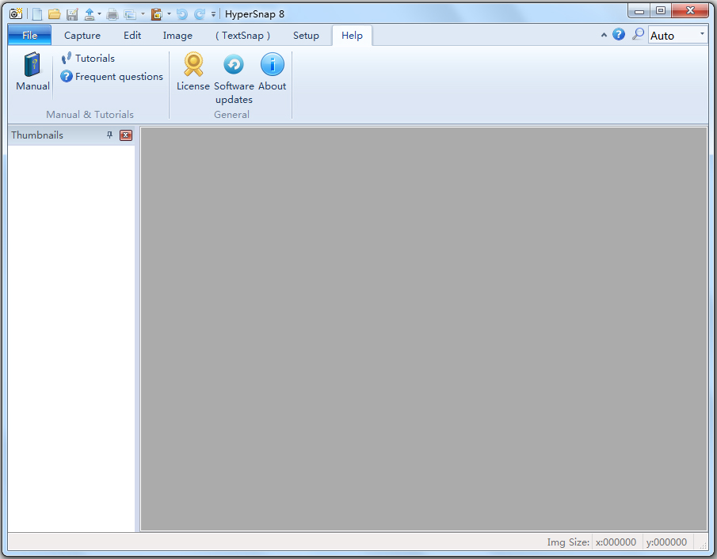Viewport: 717px width, 559px height.
Task: Click the empty Thumbnails list area
Action: click(x=71, y=338)
